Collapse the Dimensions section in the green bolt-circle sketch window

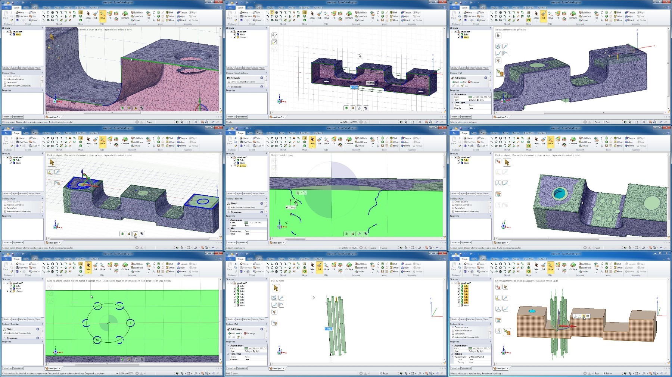click(x=38, y=338)
